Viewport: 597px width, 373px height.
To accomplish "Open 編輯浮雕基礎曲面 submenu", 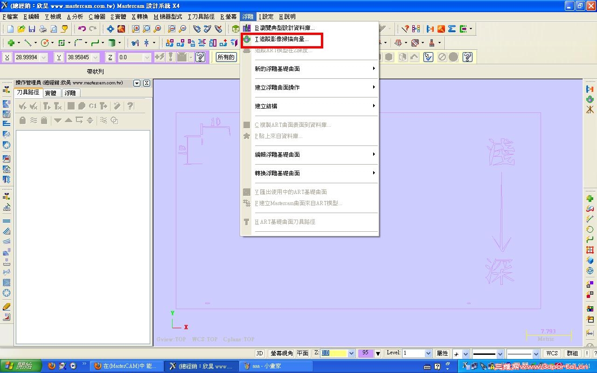I will click(310, 155).
